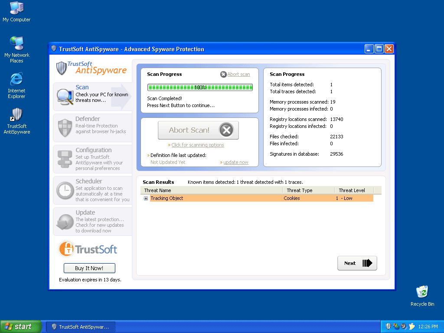Image resolution: width=444 pixels, height=333 pixels.
Task: Click the Internet Explorer desktop icon
Action: [16, 79]
